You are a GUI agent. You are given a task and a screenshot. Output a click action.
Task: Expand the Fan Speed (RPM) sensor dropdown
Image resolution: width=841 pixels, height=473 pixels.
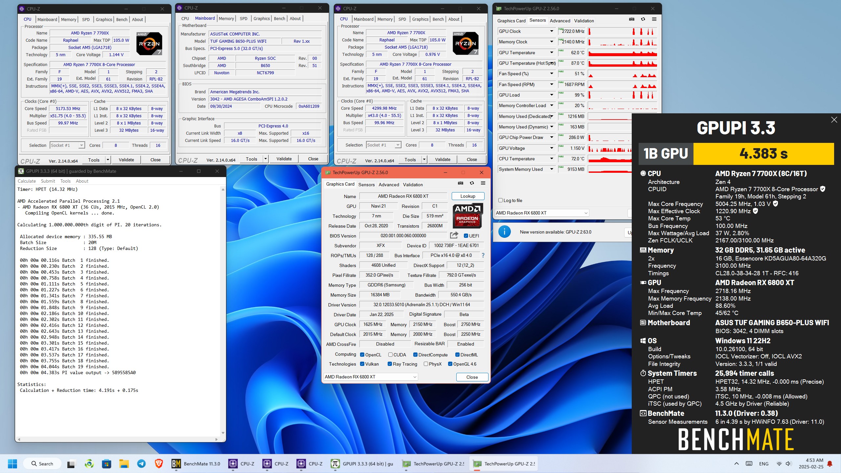pyautogui.click(x=552, y=84)
